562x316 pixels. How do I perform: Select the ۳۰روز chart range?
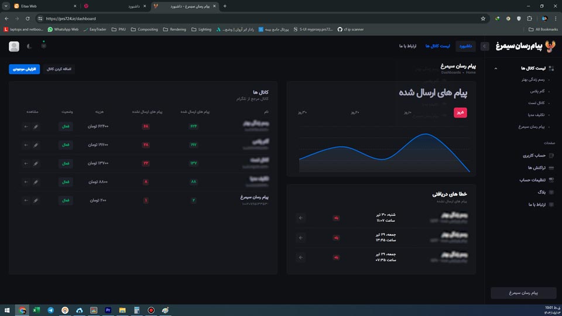tap(302, 112)
